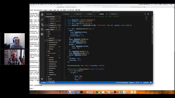Image resolution: width=175 pixels, height=98 pixels.
Task: Open the Search view in the activity bar
Action: [42, 20]
